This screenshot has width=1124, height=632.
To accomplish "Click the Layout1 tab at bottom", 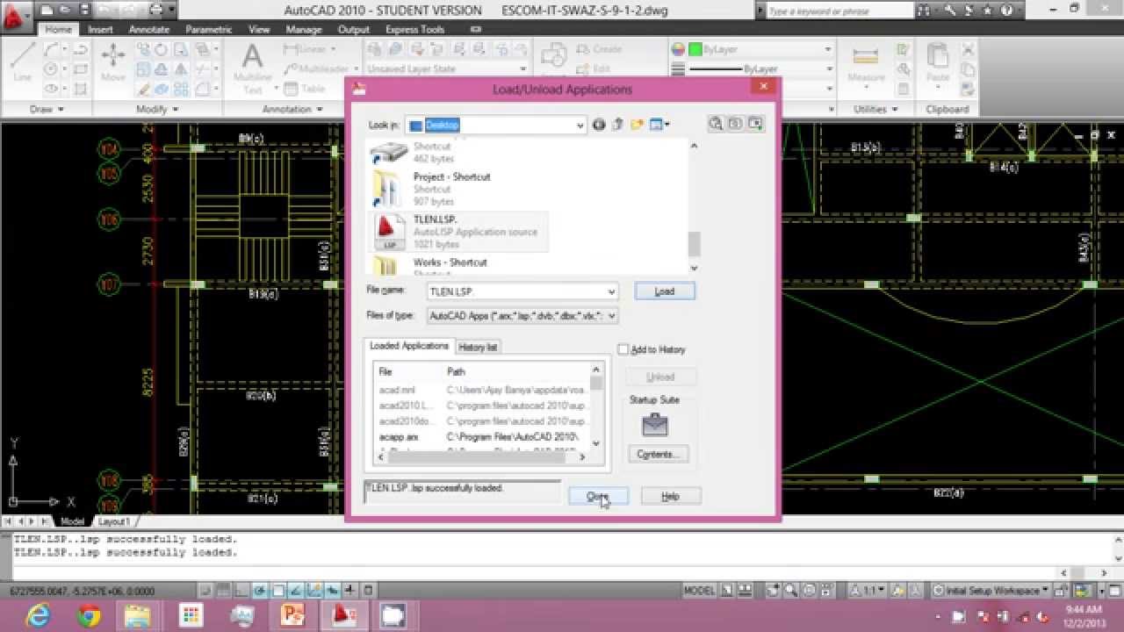I will [x=113, y=521].
